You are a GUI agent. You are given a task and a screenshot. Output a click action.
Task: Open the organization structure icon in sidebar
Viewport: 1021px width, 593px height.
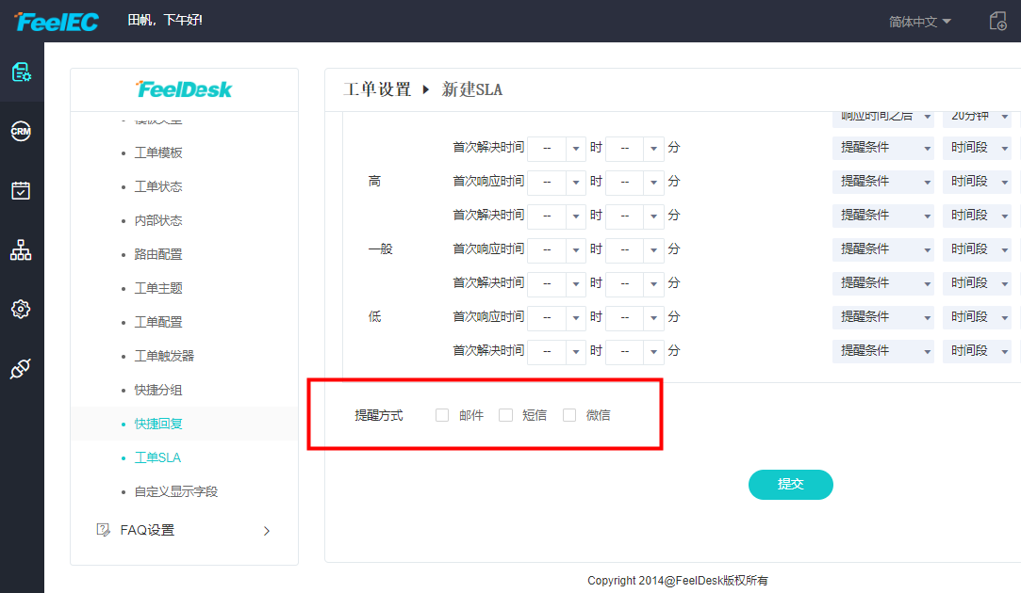click(21, 249)
